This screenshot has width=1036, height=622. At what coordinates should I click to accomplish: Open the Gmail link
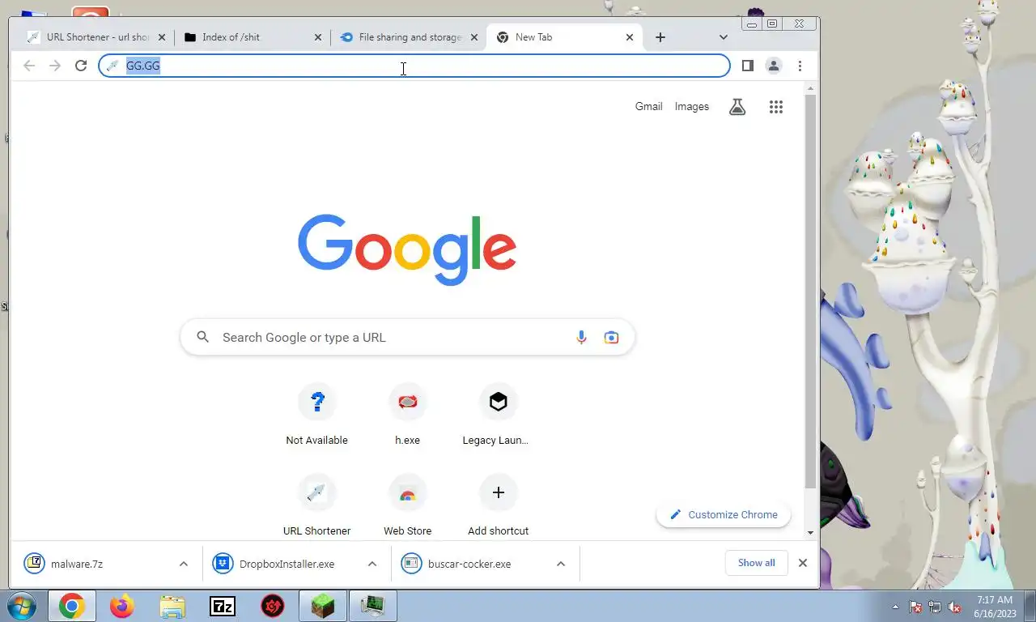coord(648,106)
